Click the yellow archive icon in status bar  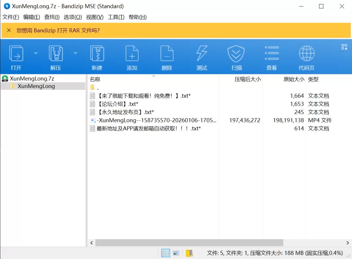point(189,253)
